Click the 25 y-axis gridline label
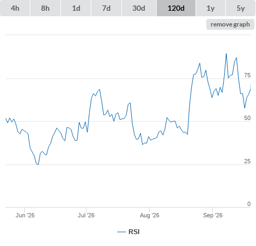The height and width of the screenshot is (246, 256). [247, 161]
